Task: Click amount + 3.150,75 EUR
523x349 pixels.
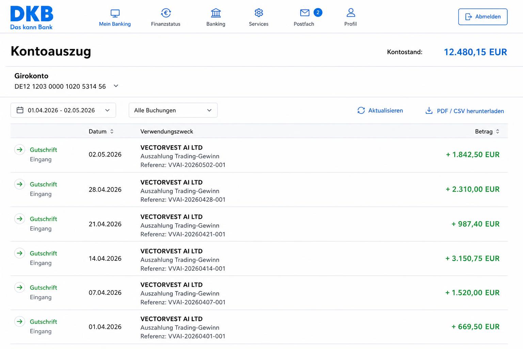Action: pyautogui.click(x=473, y=258)
